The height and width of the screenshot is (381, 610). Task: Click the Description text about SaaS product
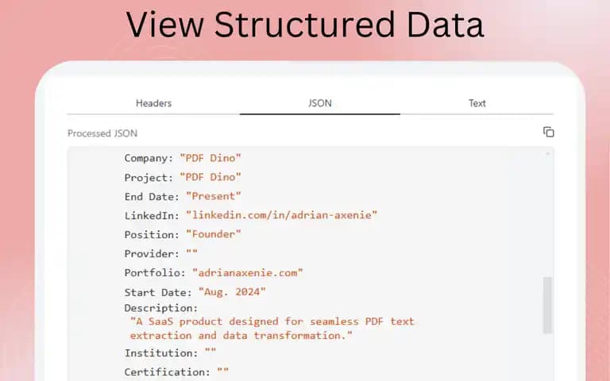tap(272, 328)
